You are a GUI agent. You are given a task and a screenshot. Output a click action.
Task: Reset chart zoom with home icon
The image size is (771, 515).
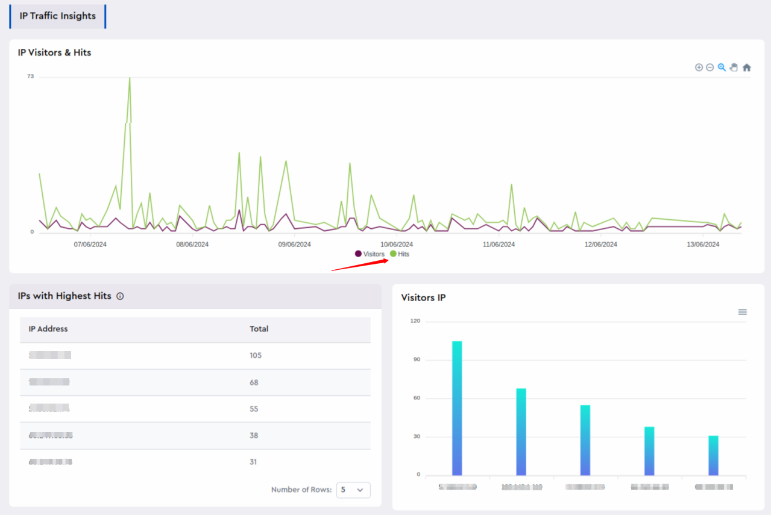(747, 67)
